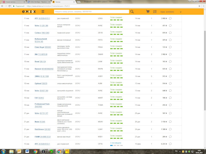Open the orders list icon beside the cart
The height and width of the screenshot is (154, 206).
tap(155, 12)
